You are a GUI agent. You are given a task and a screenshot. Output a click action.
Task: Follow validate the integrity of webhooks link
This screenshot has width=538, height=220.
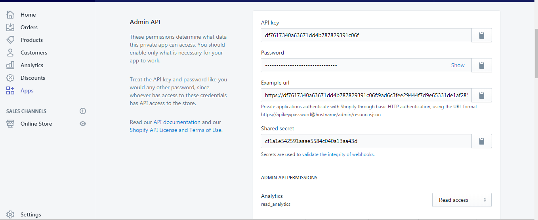(x=338, y=154)
